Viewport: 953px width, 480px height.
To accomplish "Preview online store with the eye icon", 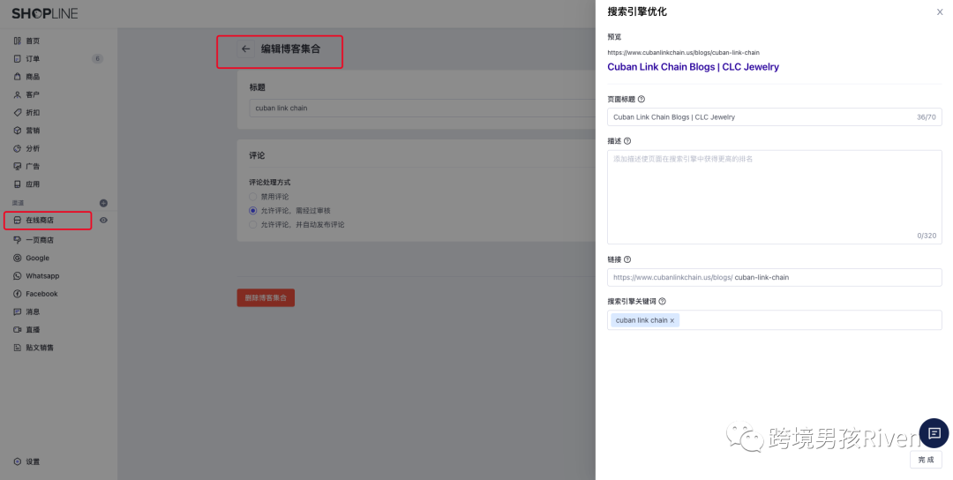I will click(103, 221).
